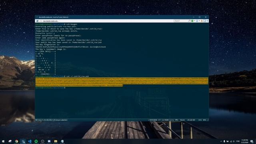Open dropdown arrow next to new console icon
Viewport: 256px width, 144px height.
point(194,21)
